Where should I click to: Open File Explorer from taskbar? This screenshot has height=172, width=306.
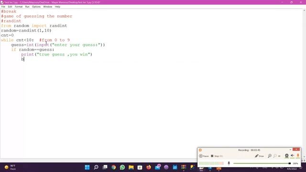131,167
